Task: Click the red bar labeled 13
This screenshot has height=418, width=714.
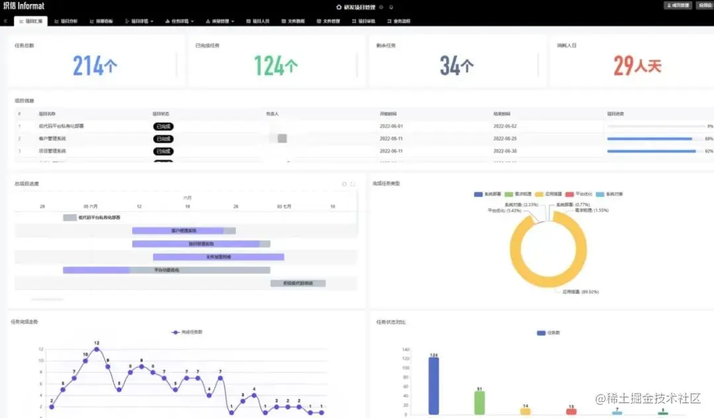Action: coord(571,411)
